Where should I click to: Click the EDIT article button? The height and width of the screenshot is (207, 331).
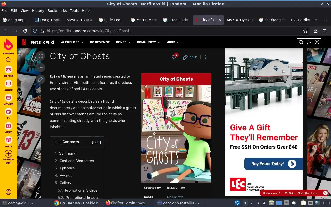pyautogui.click(x=190, y=57)
